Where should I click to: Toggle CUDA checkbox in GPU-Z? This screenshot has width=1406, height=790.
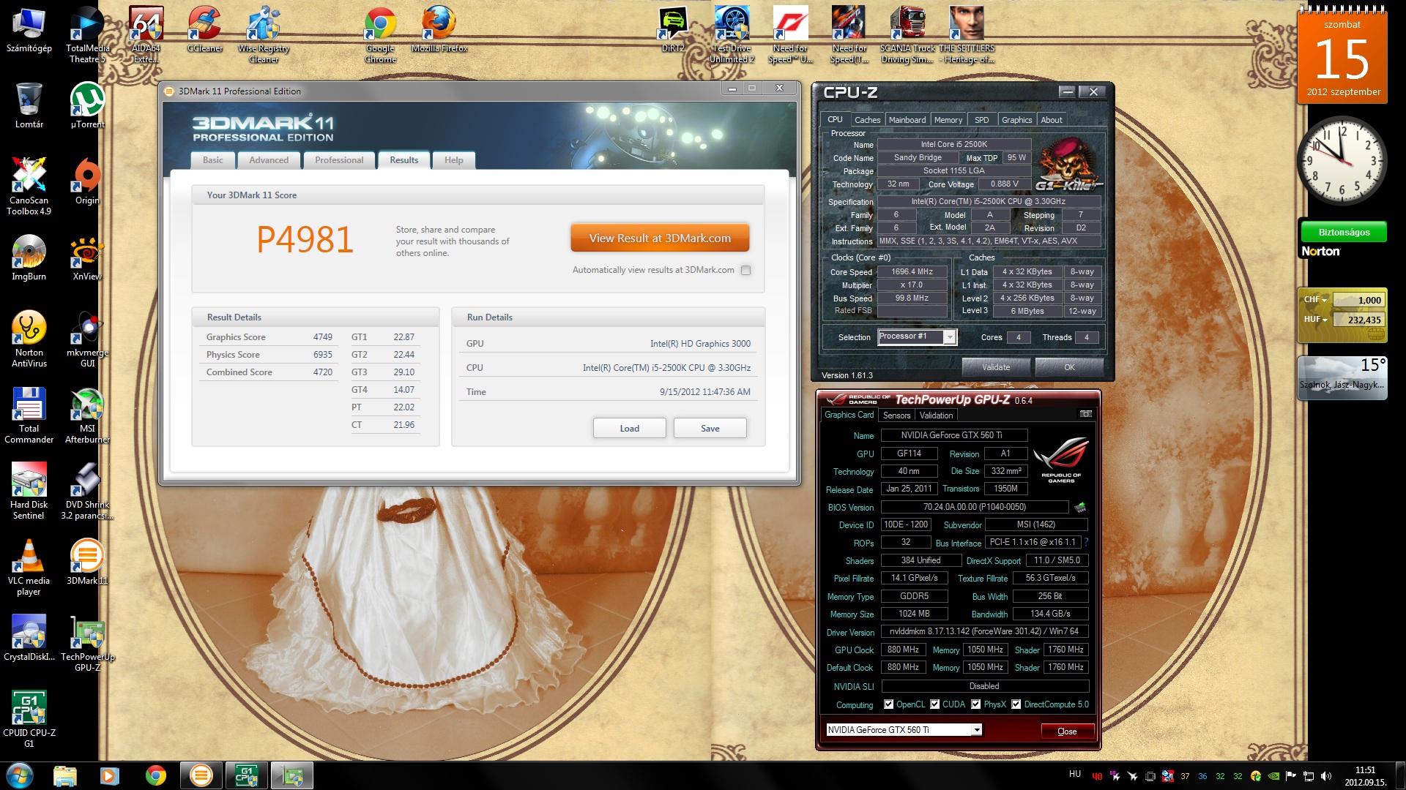coord(934,704)
